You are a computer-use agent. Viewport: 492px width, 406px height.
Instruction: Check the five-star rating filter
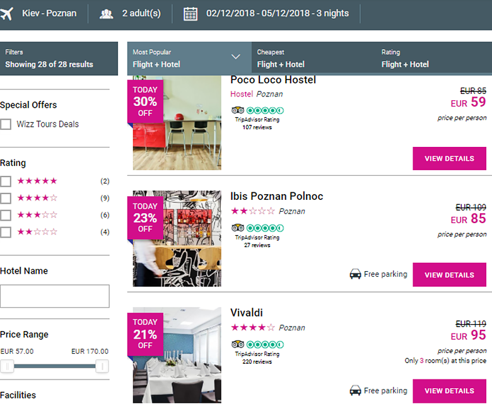point(6,182)
